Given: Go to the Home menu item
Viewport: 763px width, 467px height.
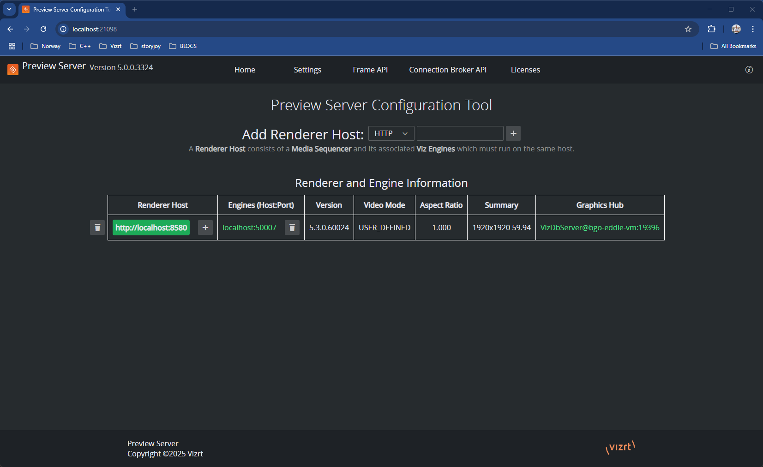Looking at the screenshot, I should click(245, 70).
